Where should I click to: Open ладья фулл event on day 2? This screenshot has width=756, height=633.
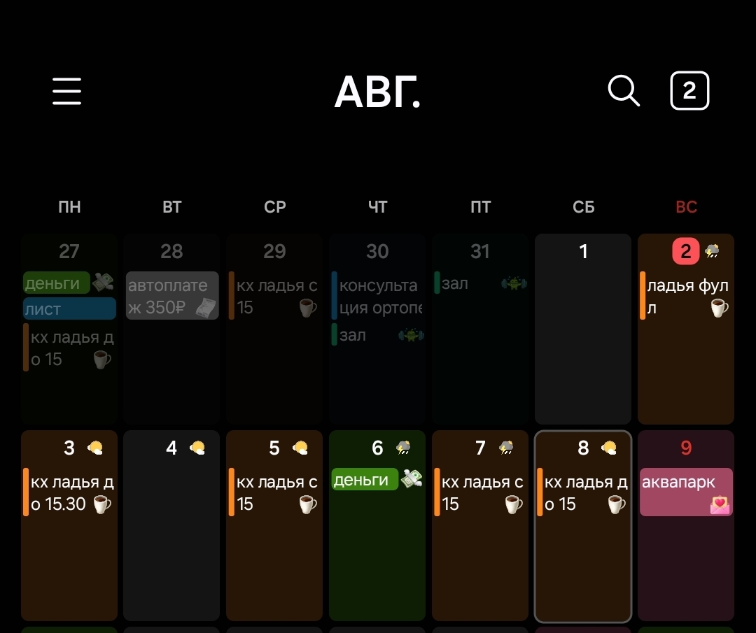pyautogui.click(x=686, y=296)
